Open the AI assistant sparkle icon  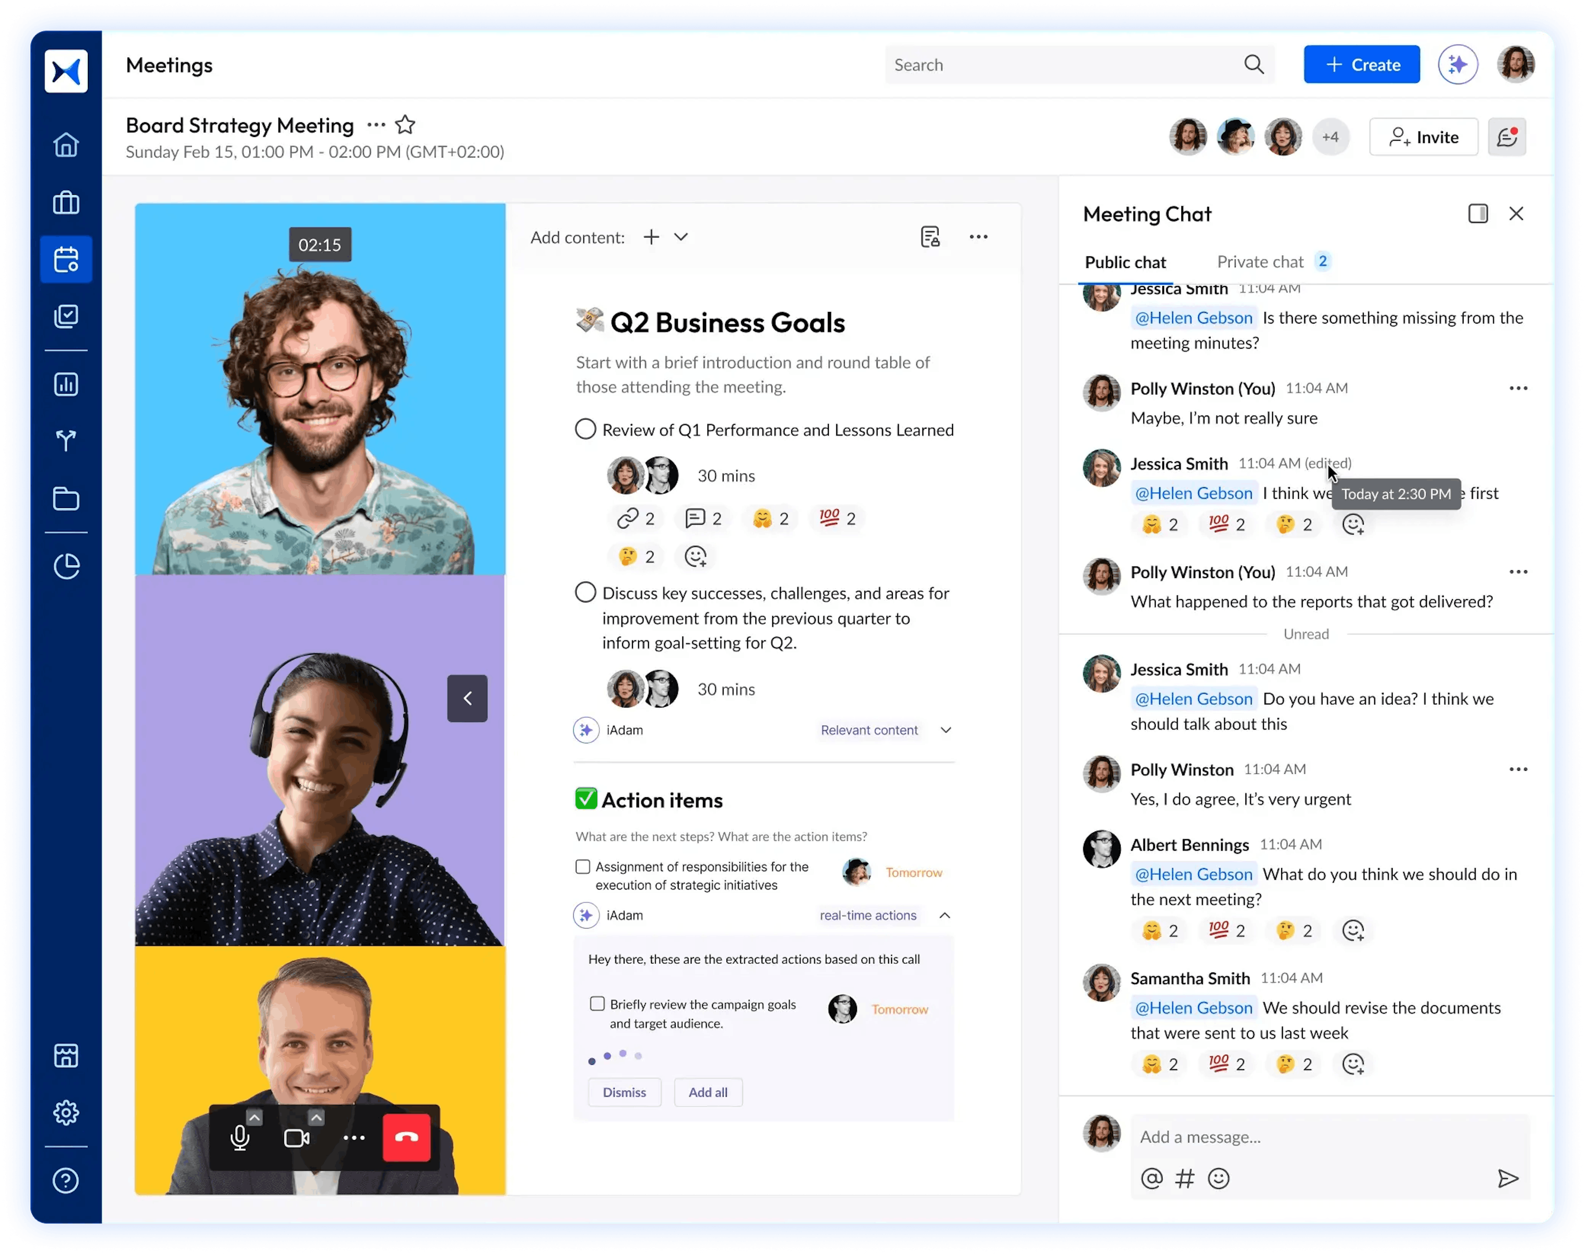tap(1457, 65)
